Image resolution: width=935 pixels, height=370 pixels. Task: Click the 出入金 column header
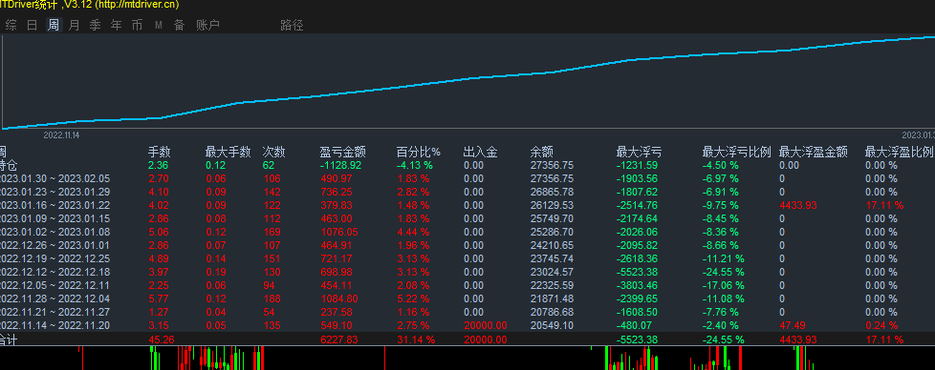coord(481,153)
